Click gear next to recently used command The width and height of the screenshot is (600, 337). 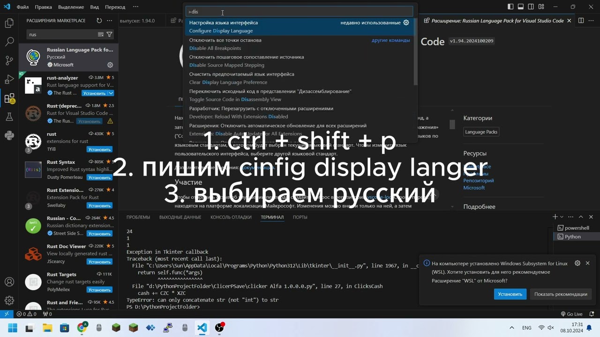pos(406,22)
